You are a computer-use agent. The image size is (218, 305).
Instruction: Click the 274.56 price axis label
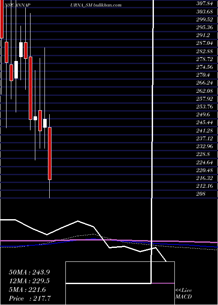click(204, 67)
